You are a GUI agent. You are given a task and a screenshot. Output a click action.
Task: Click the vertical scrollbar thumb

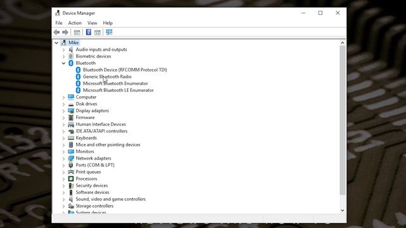click(343, 120)
